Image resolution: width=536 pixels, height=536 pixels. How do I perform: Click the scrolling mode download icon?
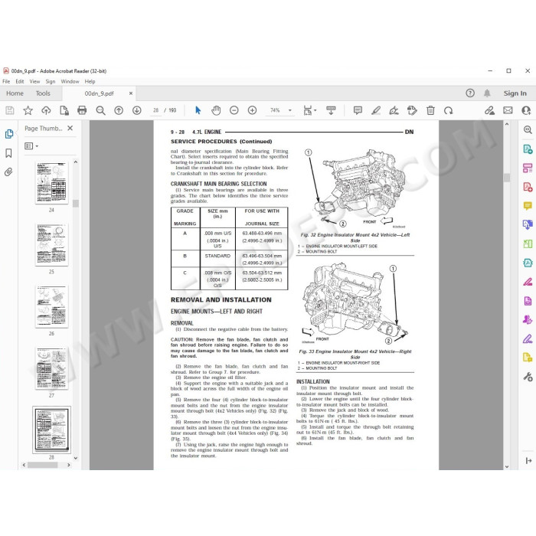331,110
